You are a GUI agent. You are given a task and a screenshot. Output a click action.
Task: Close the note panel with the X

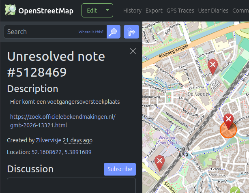133,51
